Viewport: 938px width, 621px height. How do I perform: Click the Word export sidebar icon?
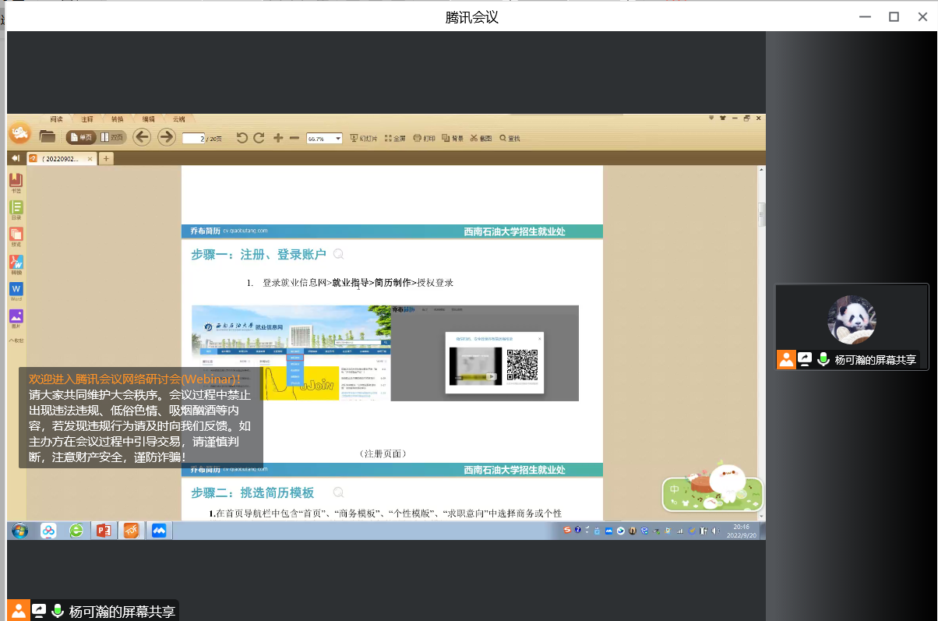(x=16, y=292)
